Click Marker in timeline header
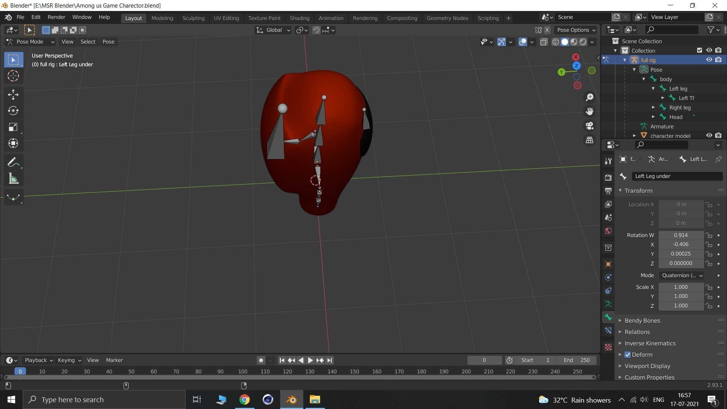727x409 pixels. pos(114,360)
